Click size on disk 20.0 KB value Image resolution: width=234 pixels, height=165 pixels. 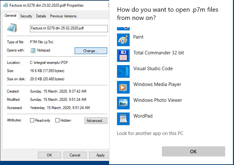47,79
